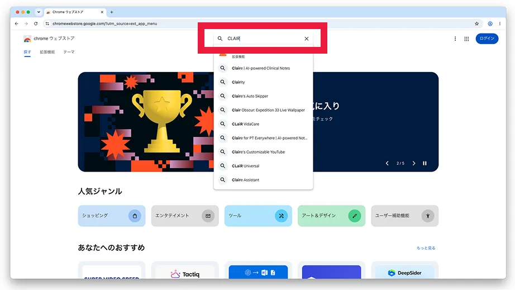Choose Claire's Customizable YouTube suggestion
Viewport: 515px width, 290px height.
264,152
